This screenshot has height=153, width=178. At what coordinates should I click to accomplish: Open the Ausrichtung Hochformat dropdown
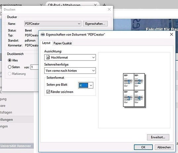point(70,57)
